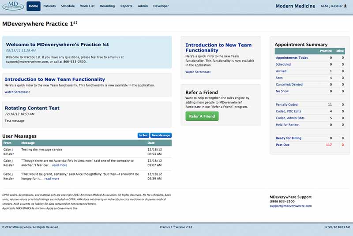
Task: Click the Appointment Summary heading
Action: click(301, 45)
